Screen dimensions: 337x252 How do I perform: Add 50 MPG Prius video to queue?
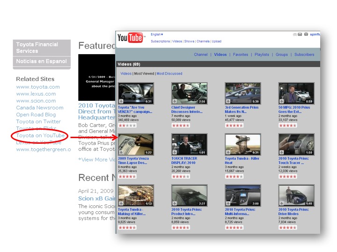pyautogui.click(x=281, y=101)
